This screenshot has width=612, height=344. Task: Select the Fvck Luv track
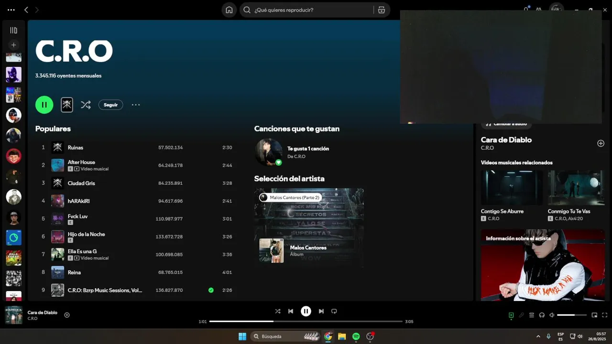pyautogui.click(x=77, y=216)
